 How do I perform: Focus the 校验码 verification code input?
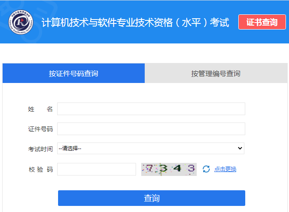[97, 169]
